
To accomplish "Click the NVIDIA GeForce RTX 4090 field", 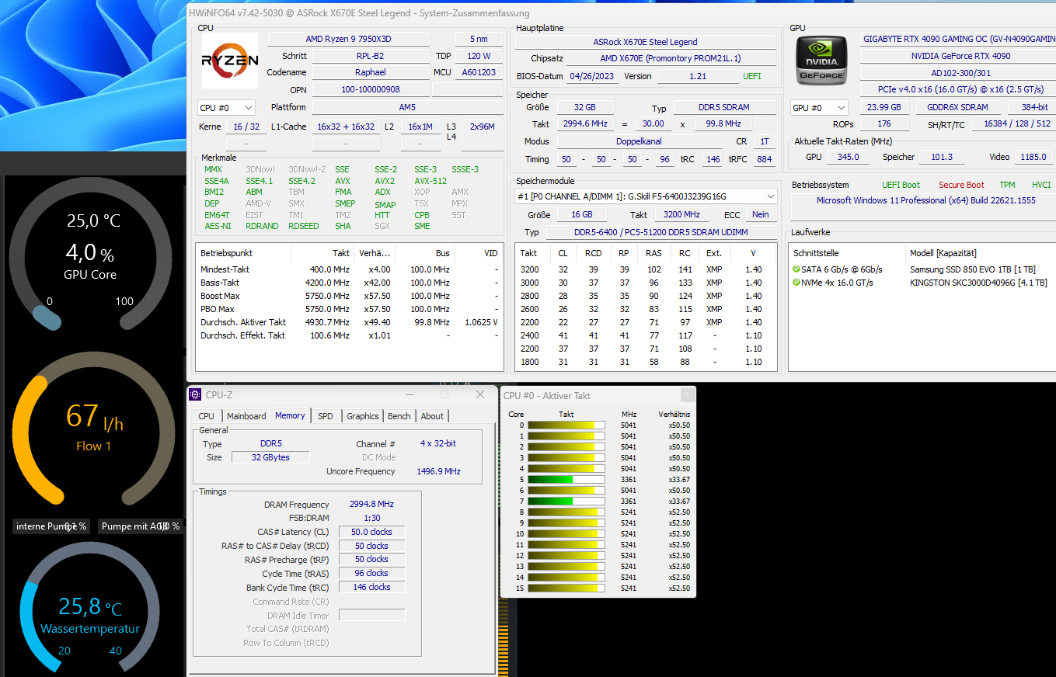I will click(x=959, y=56).
